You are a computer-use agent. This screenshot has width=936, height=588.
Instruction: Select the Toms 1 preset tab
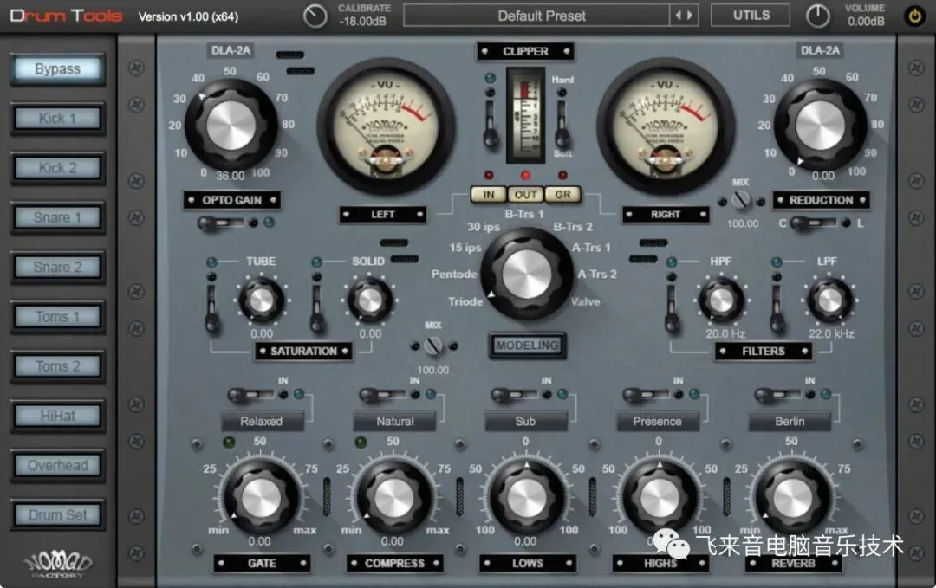[x=57, y=317]
